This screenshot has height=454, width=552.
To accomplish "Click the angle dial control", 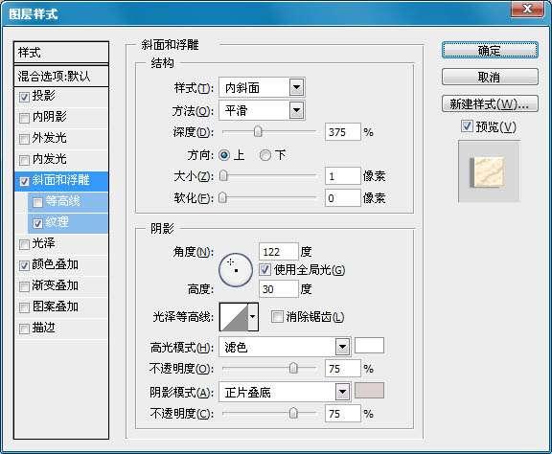I will pyautogui.click(x=236, y=270).
